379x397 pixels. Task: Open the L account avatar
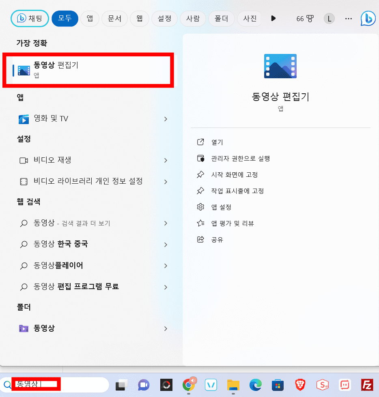coord(329,19)
